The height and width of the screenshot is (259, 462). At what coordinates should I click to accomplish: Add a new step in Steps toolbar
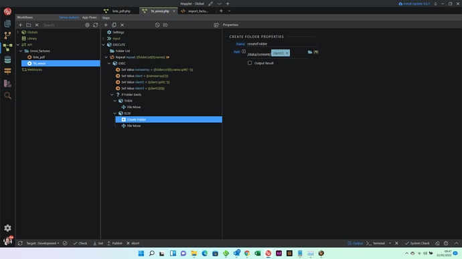tap(106, 25)
